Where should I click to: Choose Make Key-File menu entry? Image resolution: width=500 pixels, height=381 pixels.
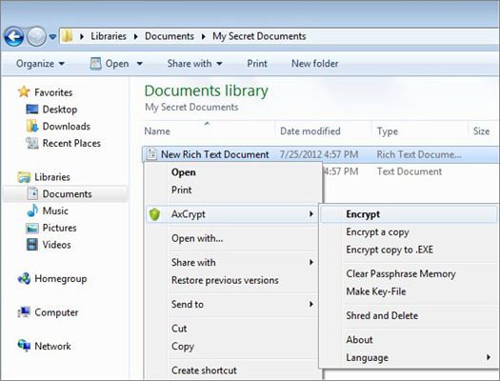pos(376,291)
